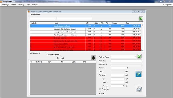
Task: Click the article table scroll up arrow
Action: (142, 23)
